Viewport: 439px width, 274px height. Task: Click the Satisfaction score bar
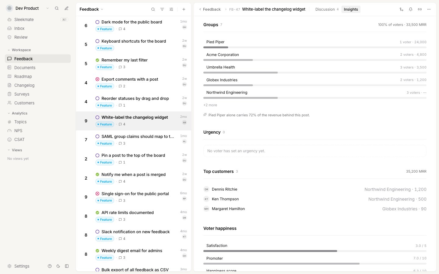(315, 251)
